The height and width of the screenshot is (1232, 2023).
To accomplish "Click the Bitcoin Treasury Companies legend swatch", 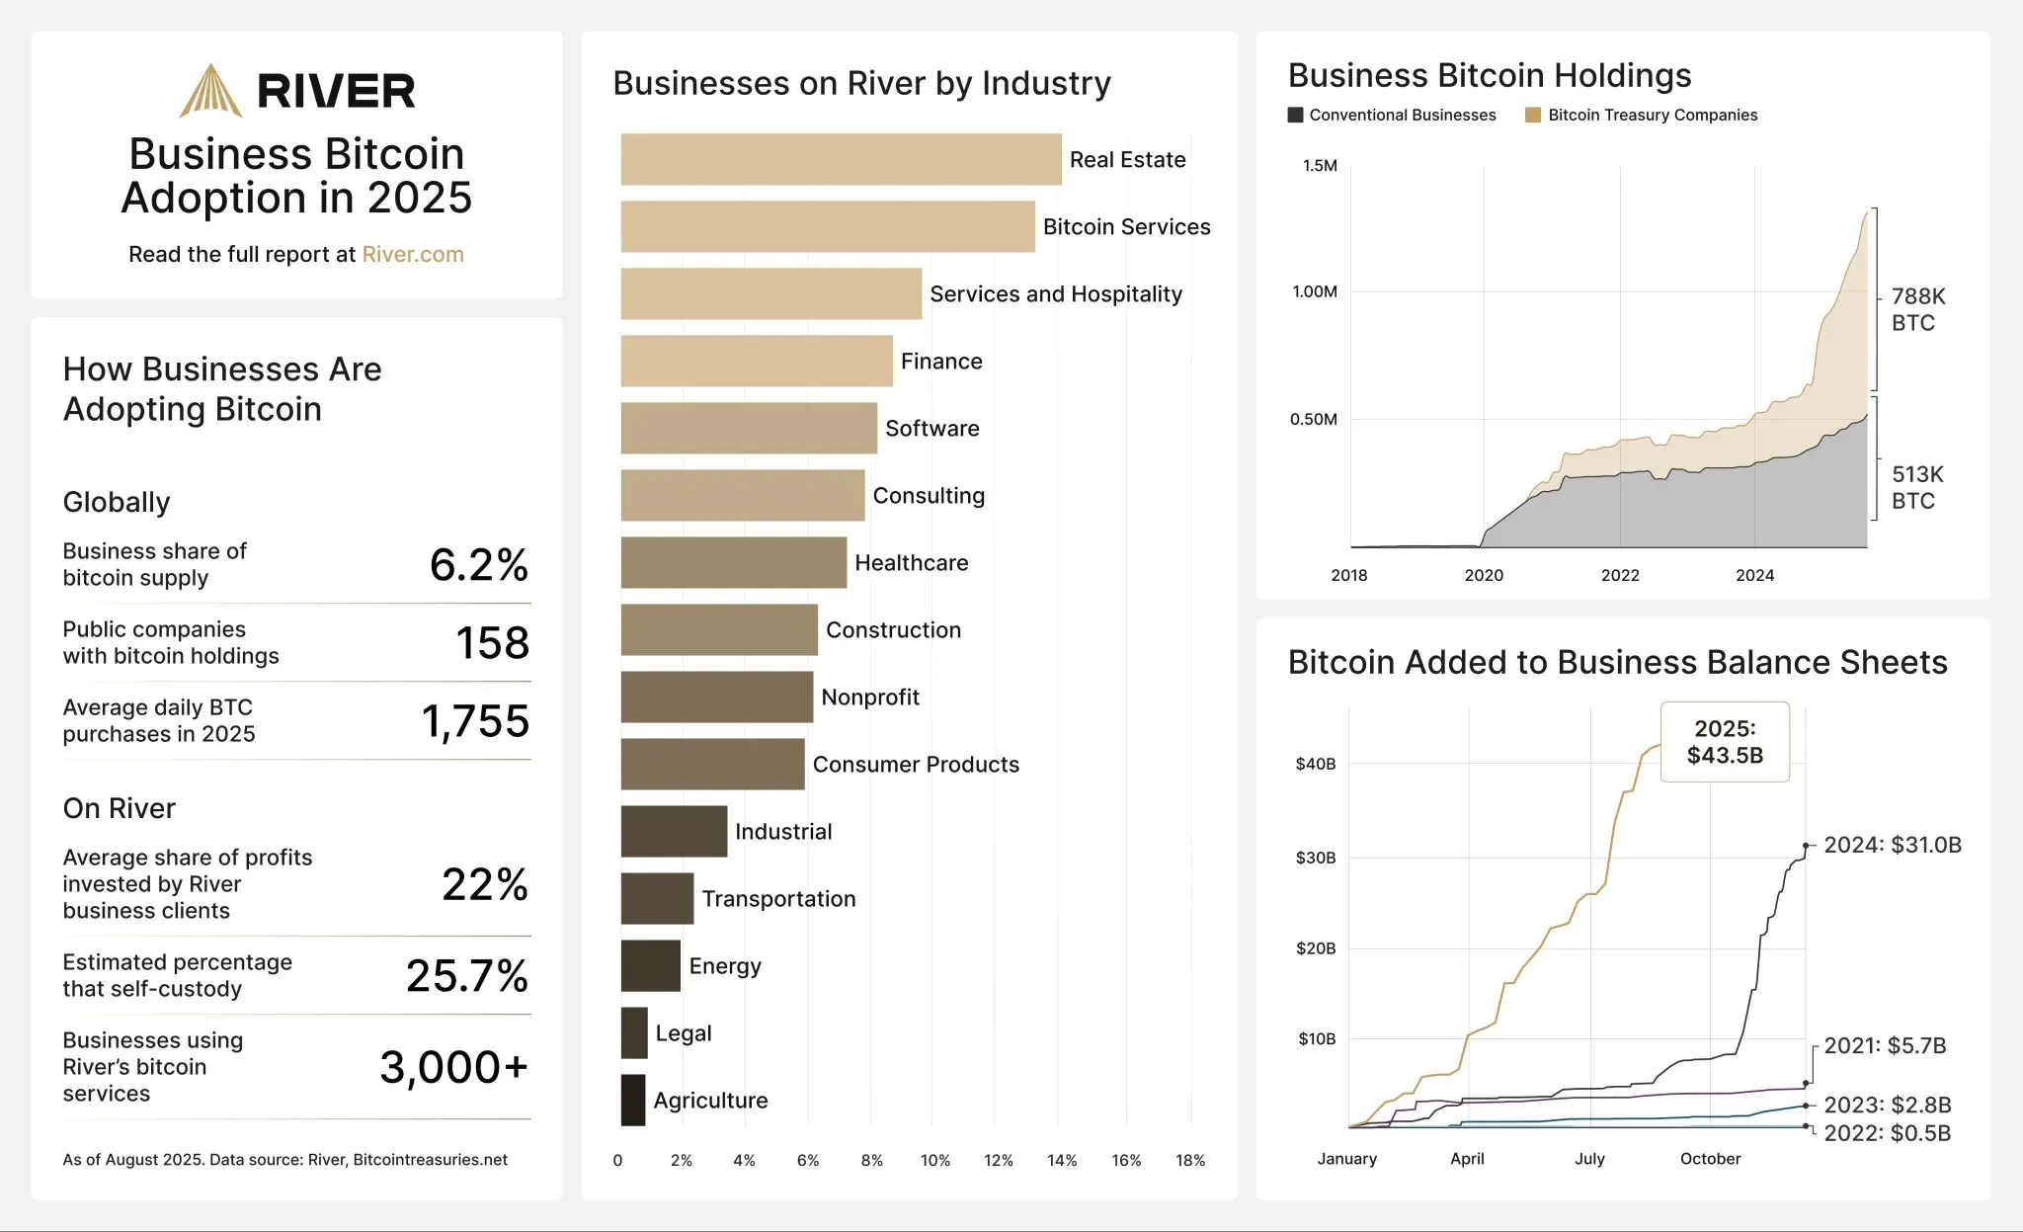I will [x=1533, y=116].
